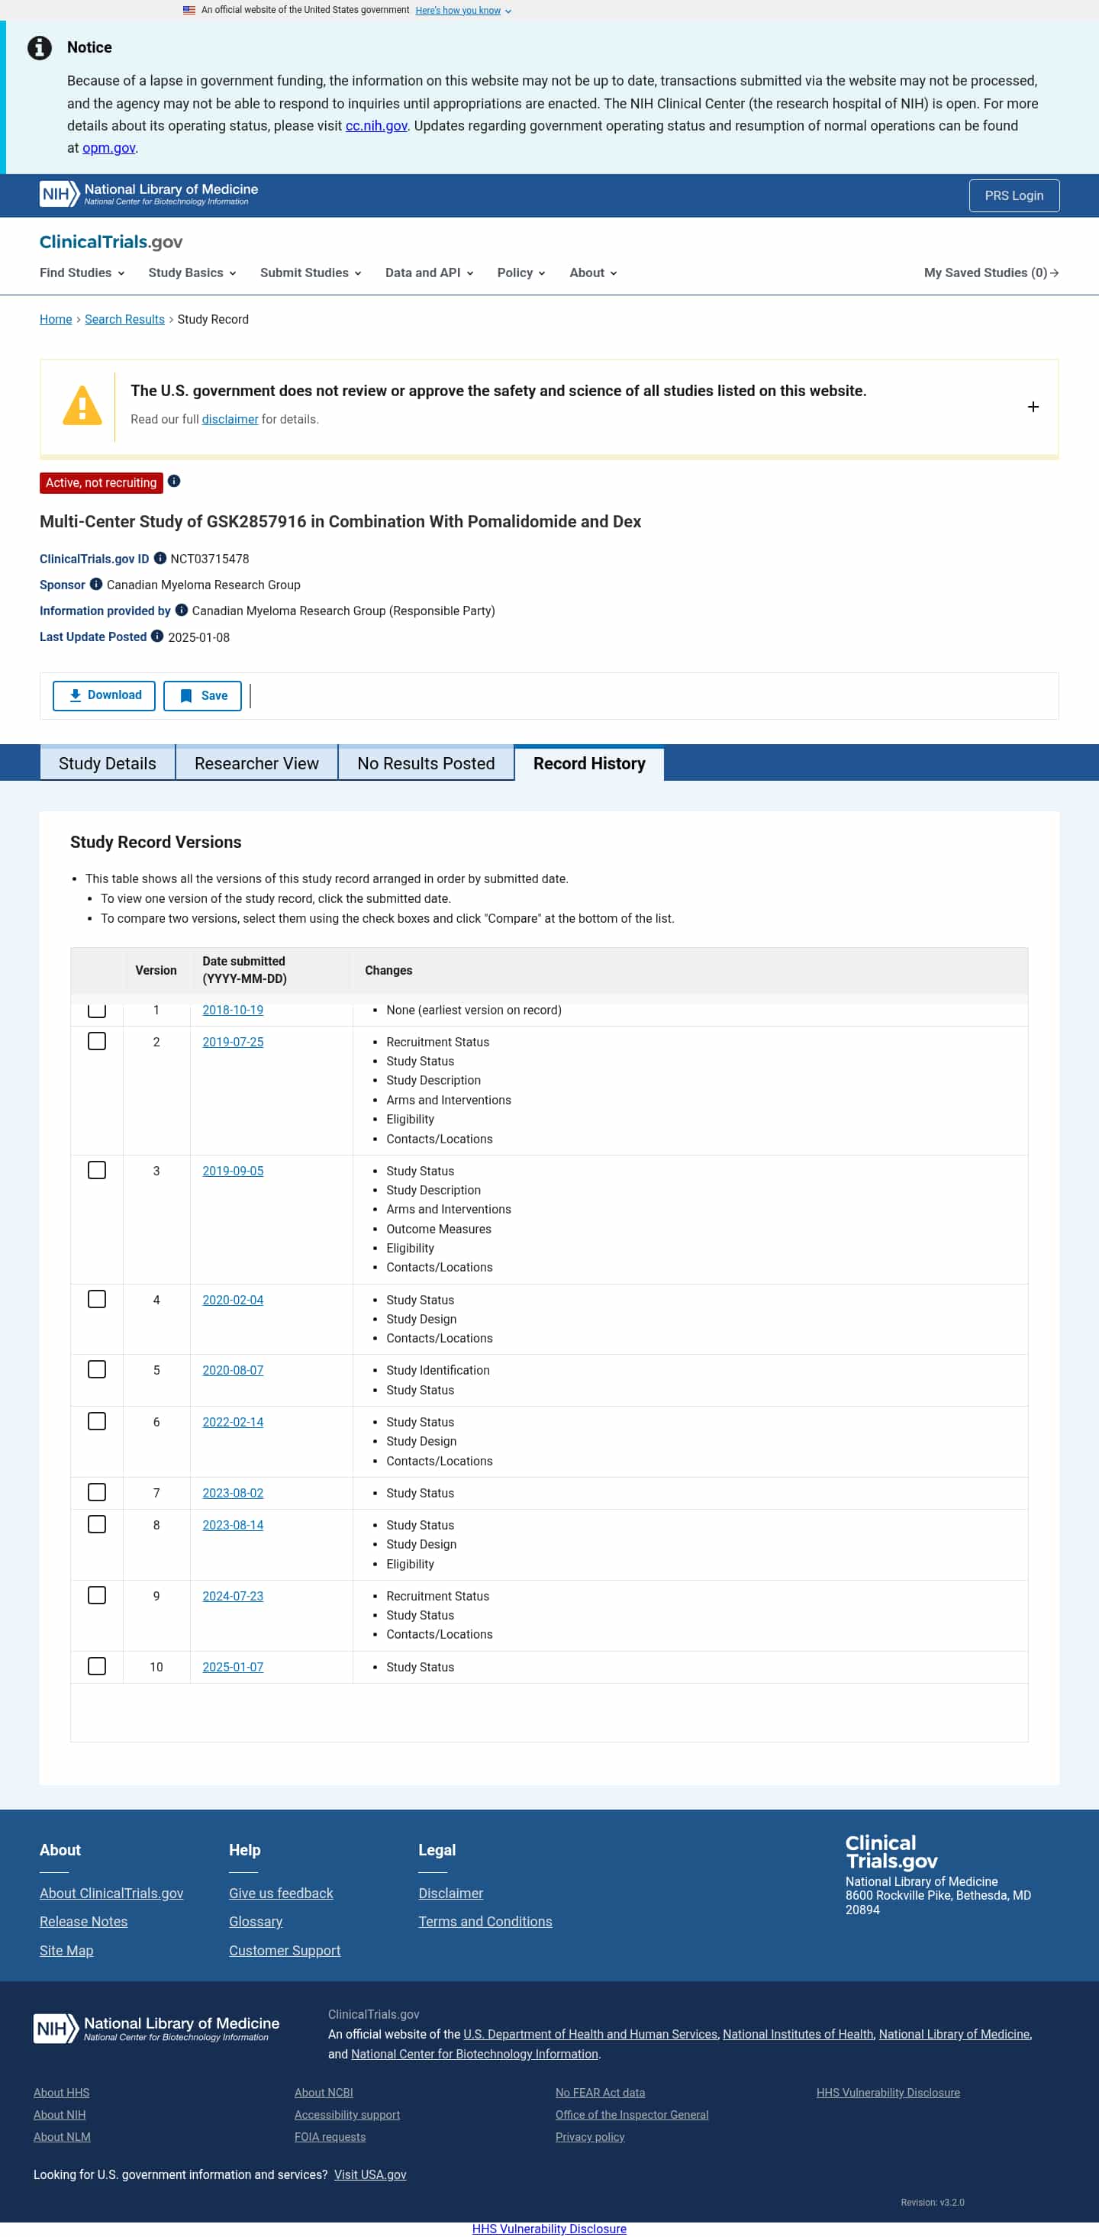Open the Site Map link
The image size is (1099, 2237).
click(66, 1951)
